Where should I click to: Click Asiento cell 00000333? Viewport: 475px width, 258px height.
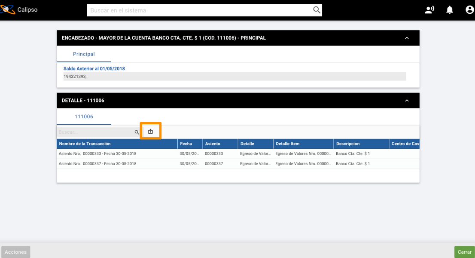coord(214,154)
